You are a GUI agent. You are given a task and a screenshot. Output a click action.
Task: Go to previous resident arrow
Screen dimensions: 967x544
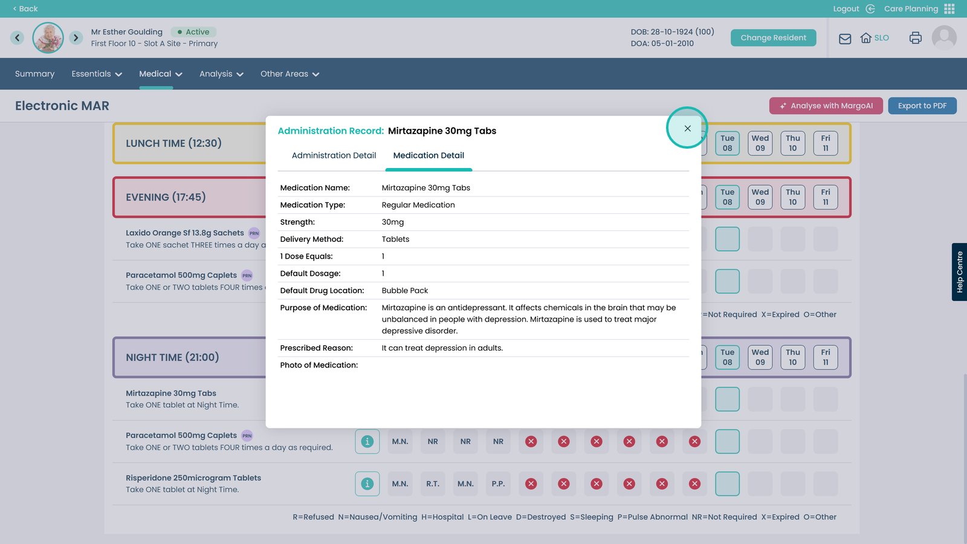tap(17, 38)
